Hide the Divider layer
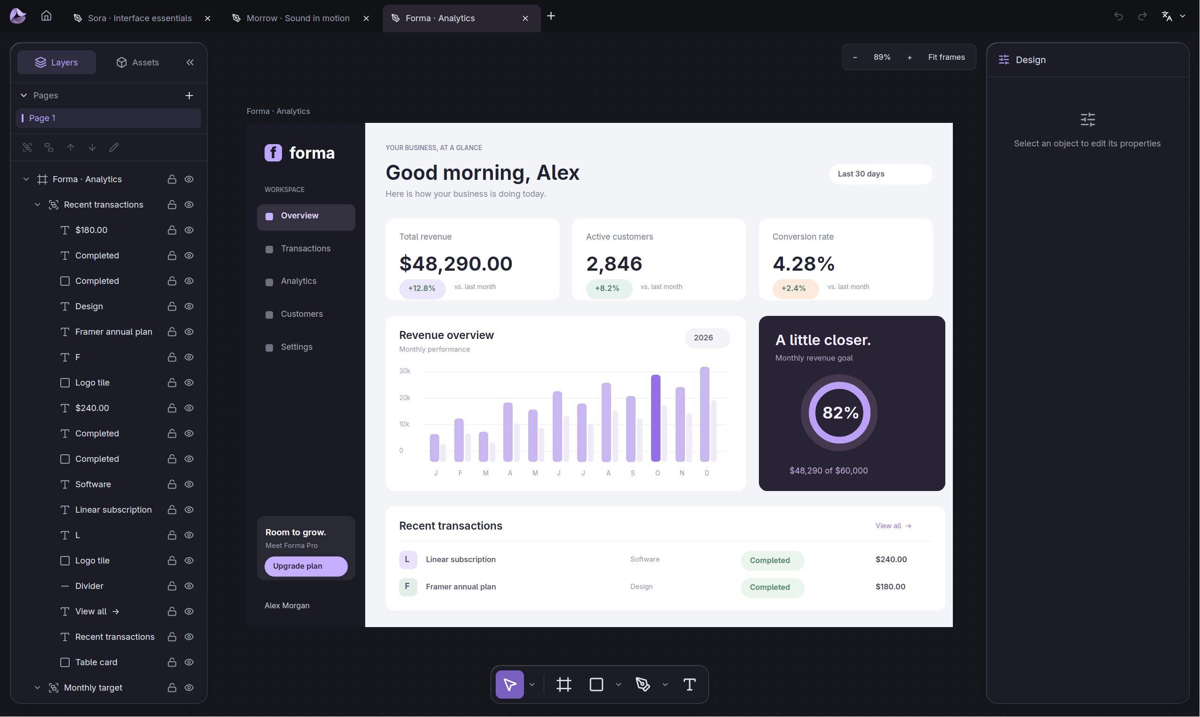The width and height of the screenshot is (1200, 717). coord(189,586)
